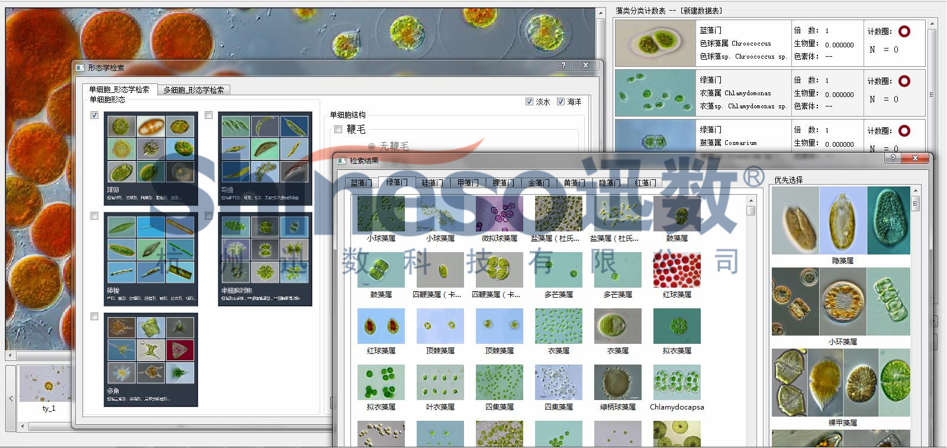Open the 金藻门 tab in 检索结果
Image resolution: width=947 pixels, height=448 pixels.
539,183
